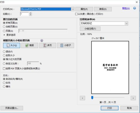Screen dimensions: 140x113
Task: Select 当前页面 radio button
Action: pyautogui.click(x=4, y=27)
